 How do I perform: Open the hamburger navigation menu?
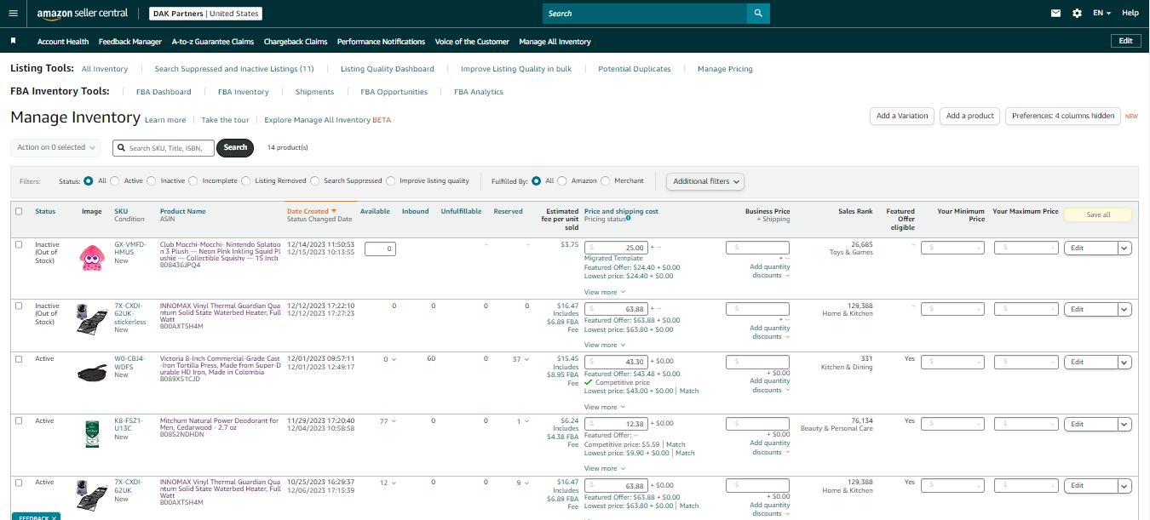[x=13, y=13]
